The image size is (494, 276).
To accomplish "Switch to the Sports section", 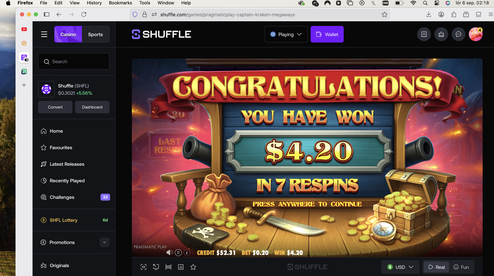I will coord(95,34).
